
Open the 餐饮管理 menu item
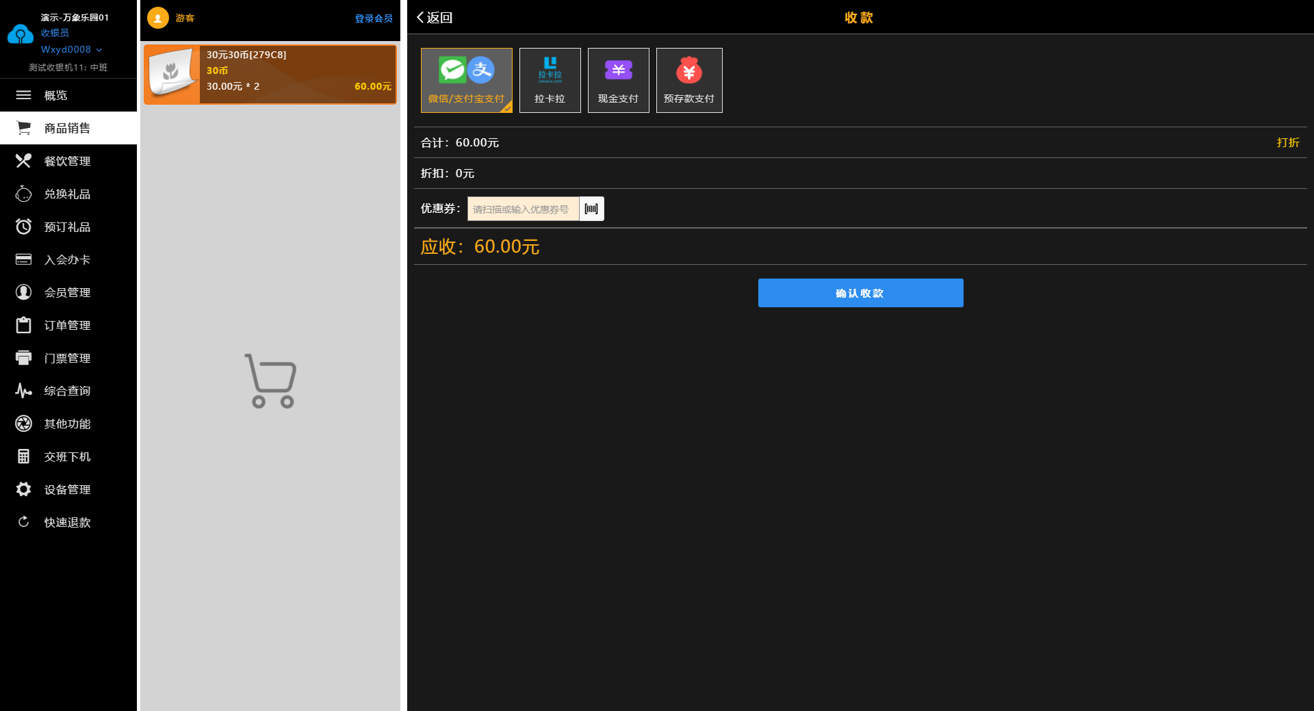pyautogui.click(x=68, y=161)
